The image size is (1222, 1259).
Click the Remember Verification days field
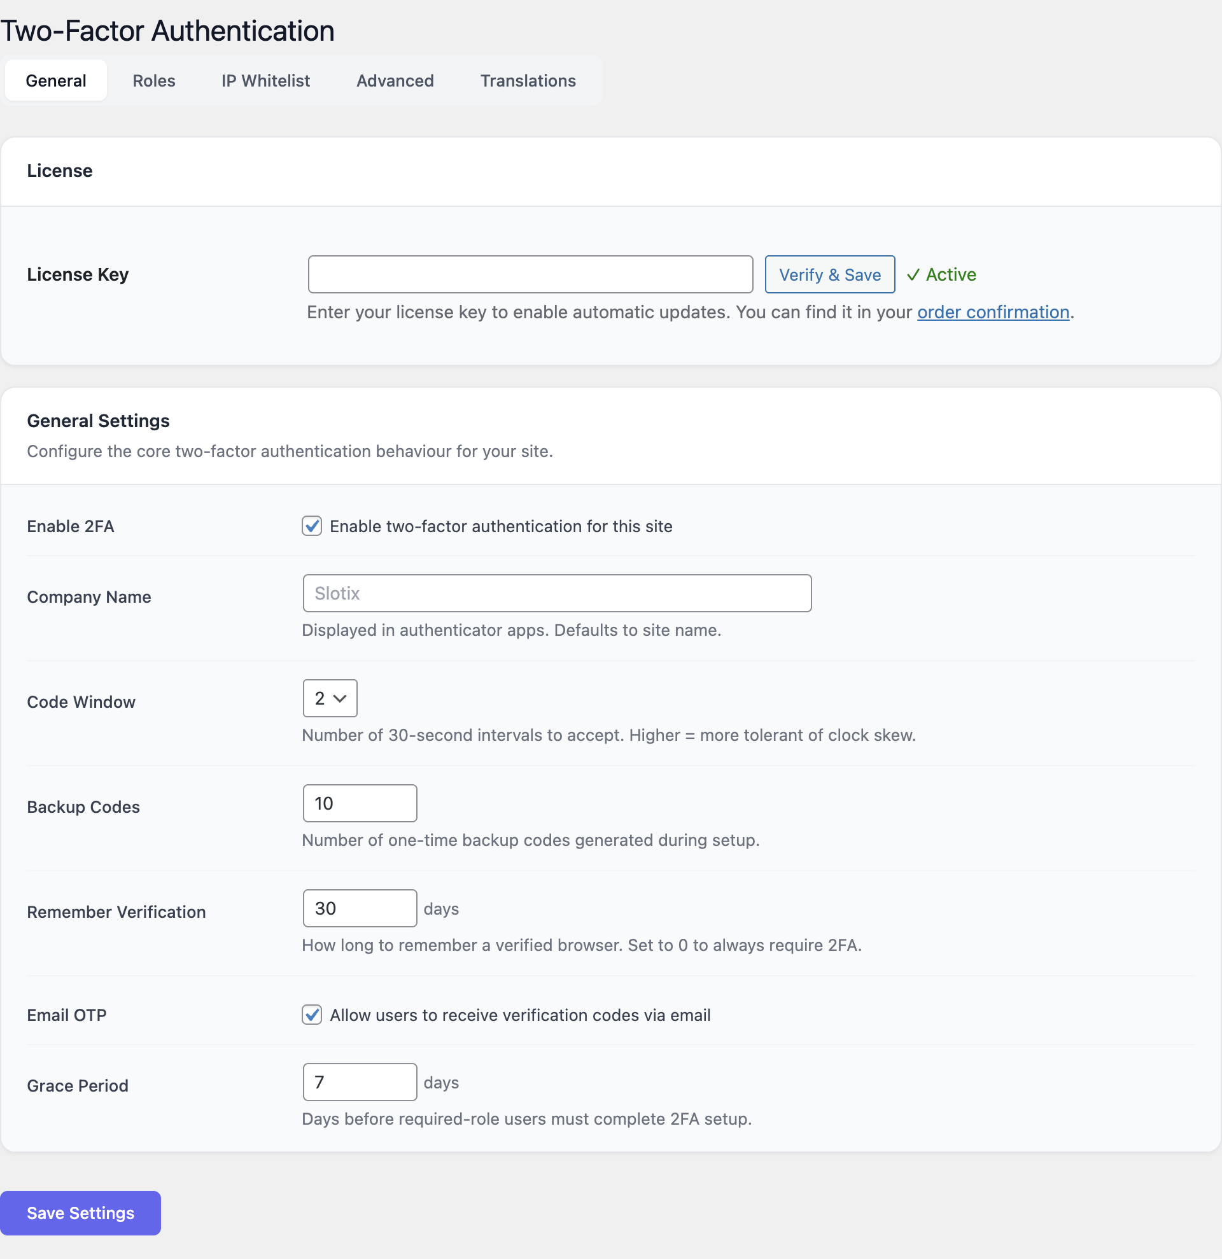(x=360, y=908)
